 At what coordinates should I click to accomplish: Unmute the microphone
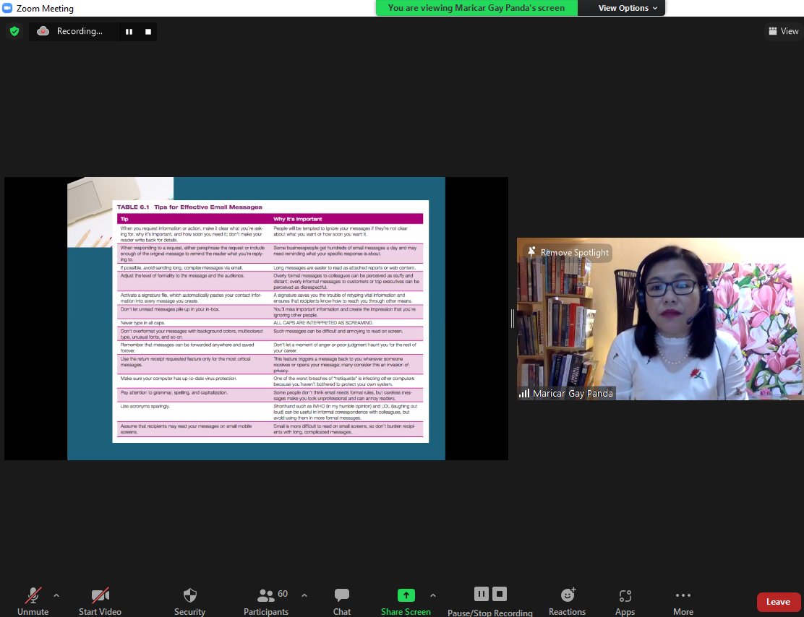[33, 601]
